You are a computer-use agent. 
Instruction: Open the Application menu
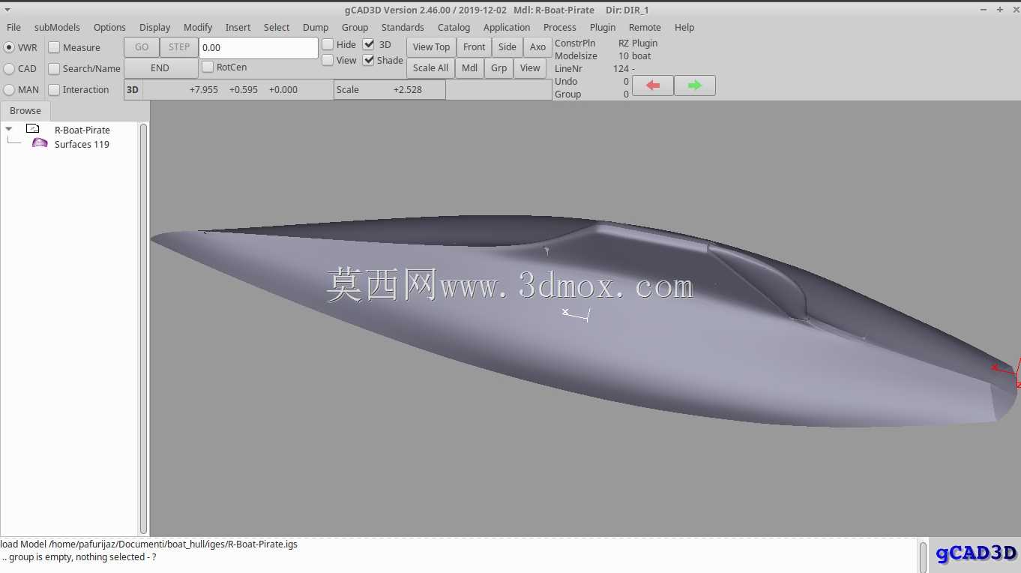(x=507, y=27)
